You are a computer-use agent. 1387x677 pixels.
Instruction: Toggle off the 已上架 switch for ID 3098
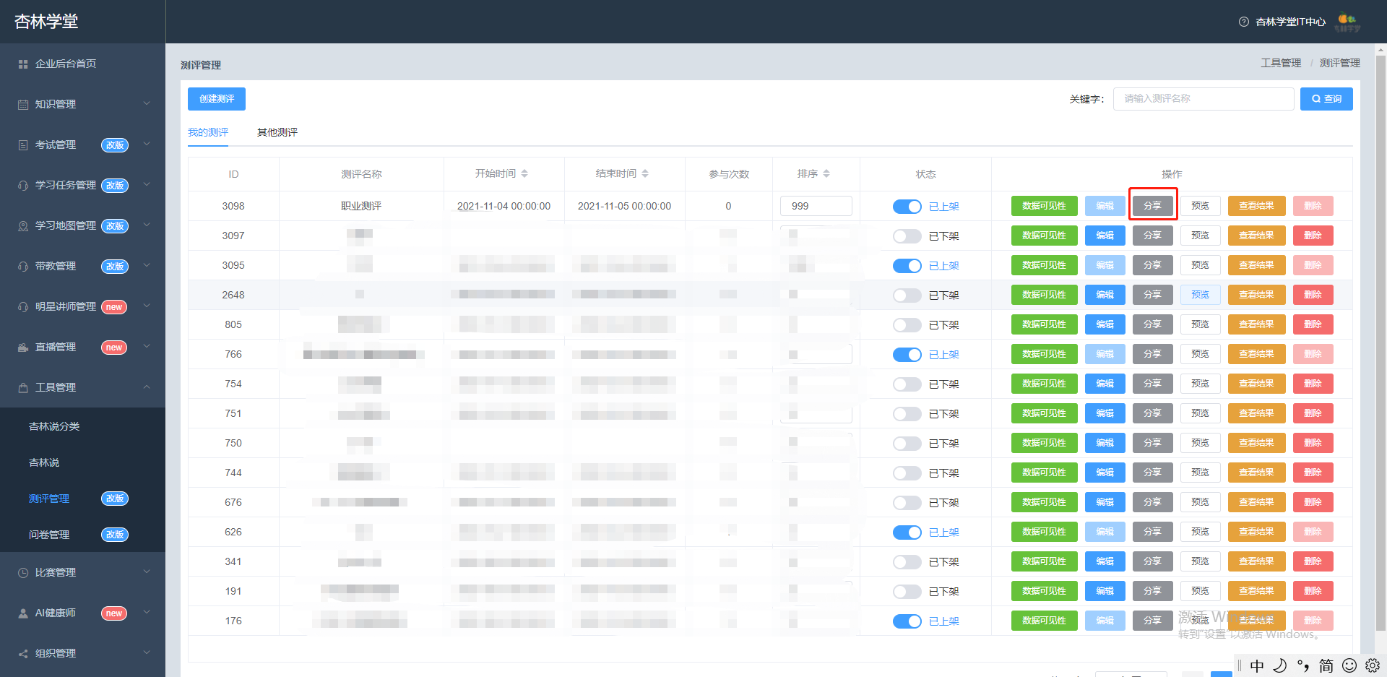(907, 207)
